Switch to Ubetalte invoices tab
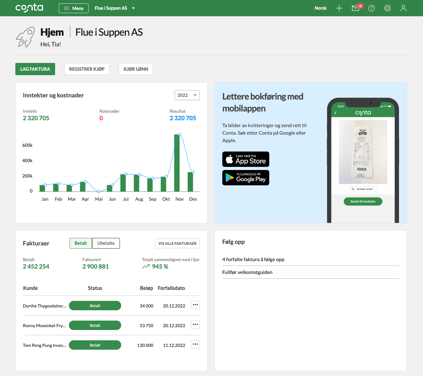Viewport: 423px width, 376px height. pos(106,243)
